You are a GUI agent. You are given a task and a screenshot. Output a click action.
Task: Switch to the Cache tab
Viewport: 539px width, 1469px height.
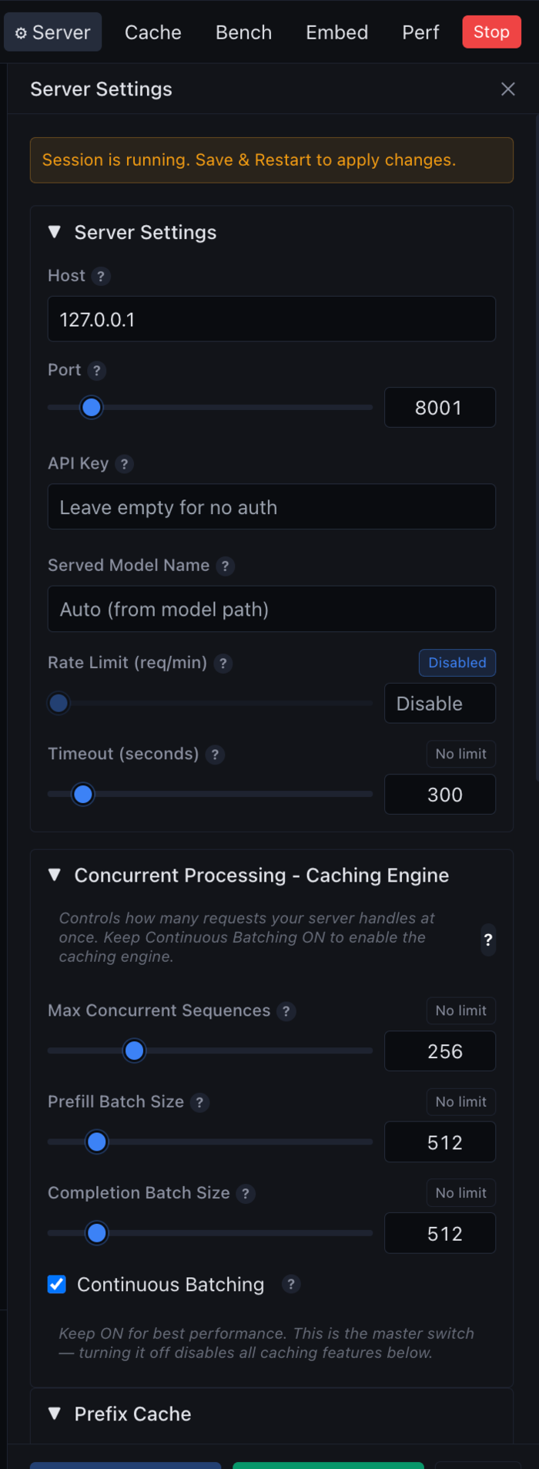[153, 32]
